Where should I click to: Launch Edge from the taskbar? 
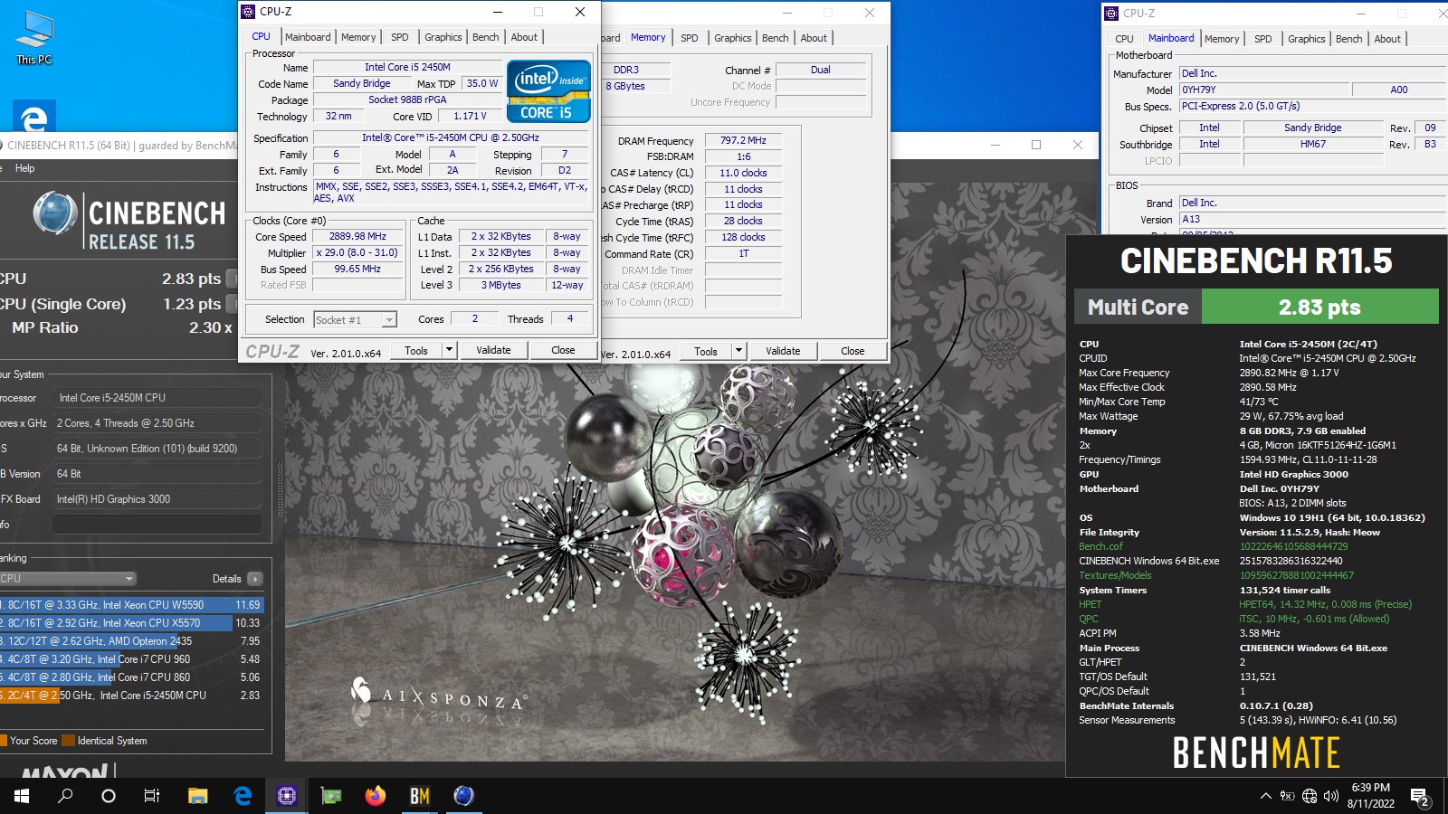coord(243,796)
